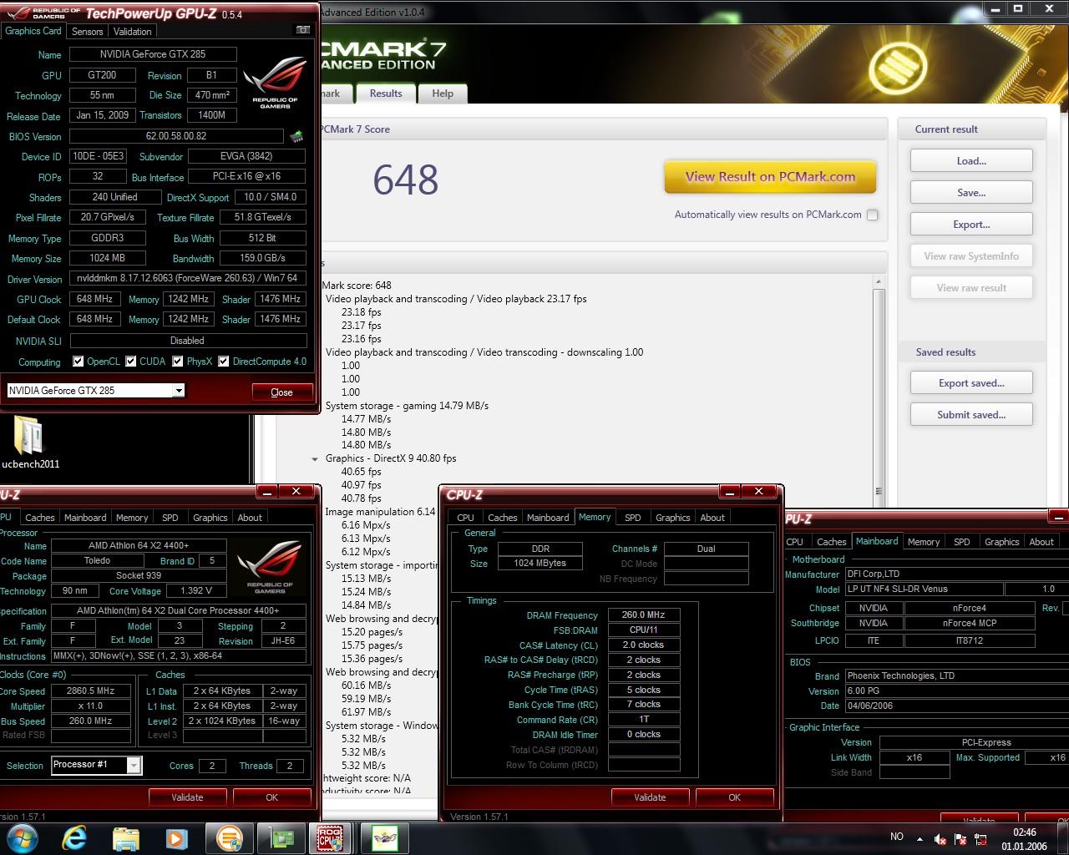Viewport: 1069px width, 855px height.
Task: Click the results list scrollbar up arrow
Action: click(x=878, y=282)
